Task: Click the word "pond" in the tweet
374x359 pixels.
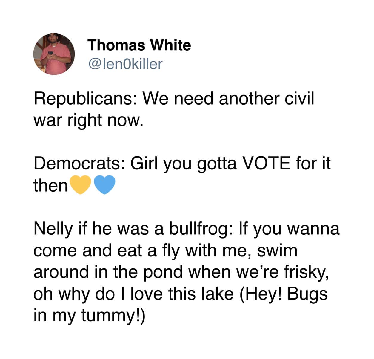Action: click(163, 272)
